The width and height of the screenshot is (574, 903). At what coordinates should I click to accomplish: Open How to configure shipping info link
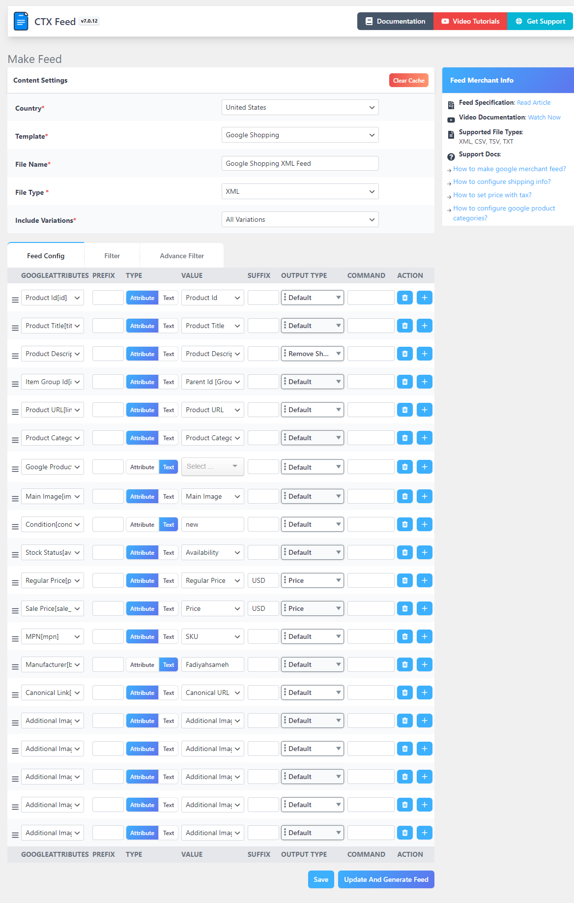(501, 181)
